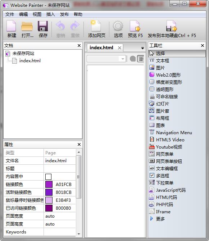Select the 文本框 text box tool
This screenshot has width=209, height=241.
pos(159,60)
